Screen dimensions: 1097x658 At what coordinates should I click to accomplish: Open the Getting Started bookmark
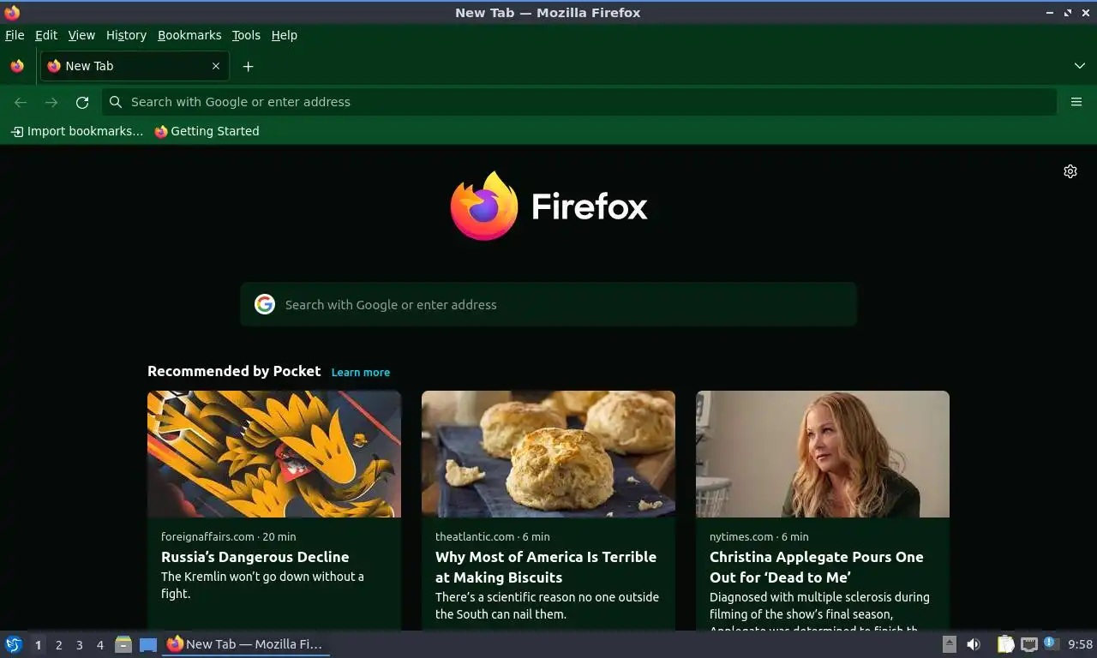coord(207,131)
